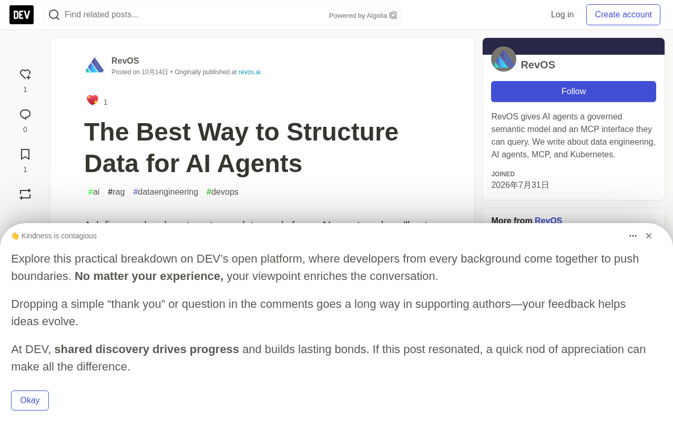Click the Log in link
This screenshot has height=421, width=673.
click(562, 15)
